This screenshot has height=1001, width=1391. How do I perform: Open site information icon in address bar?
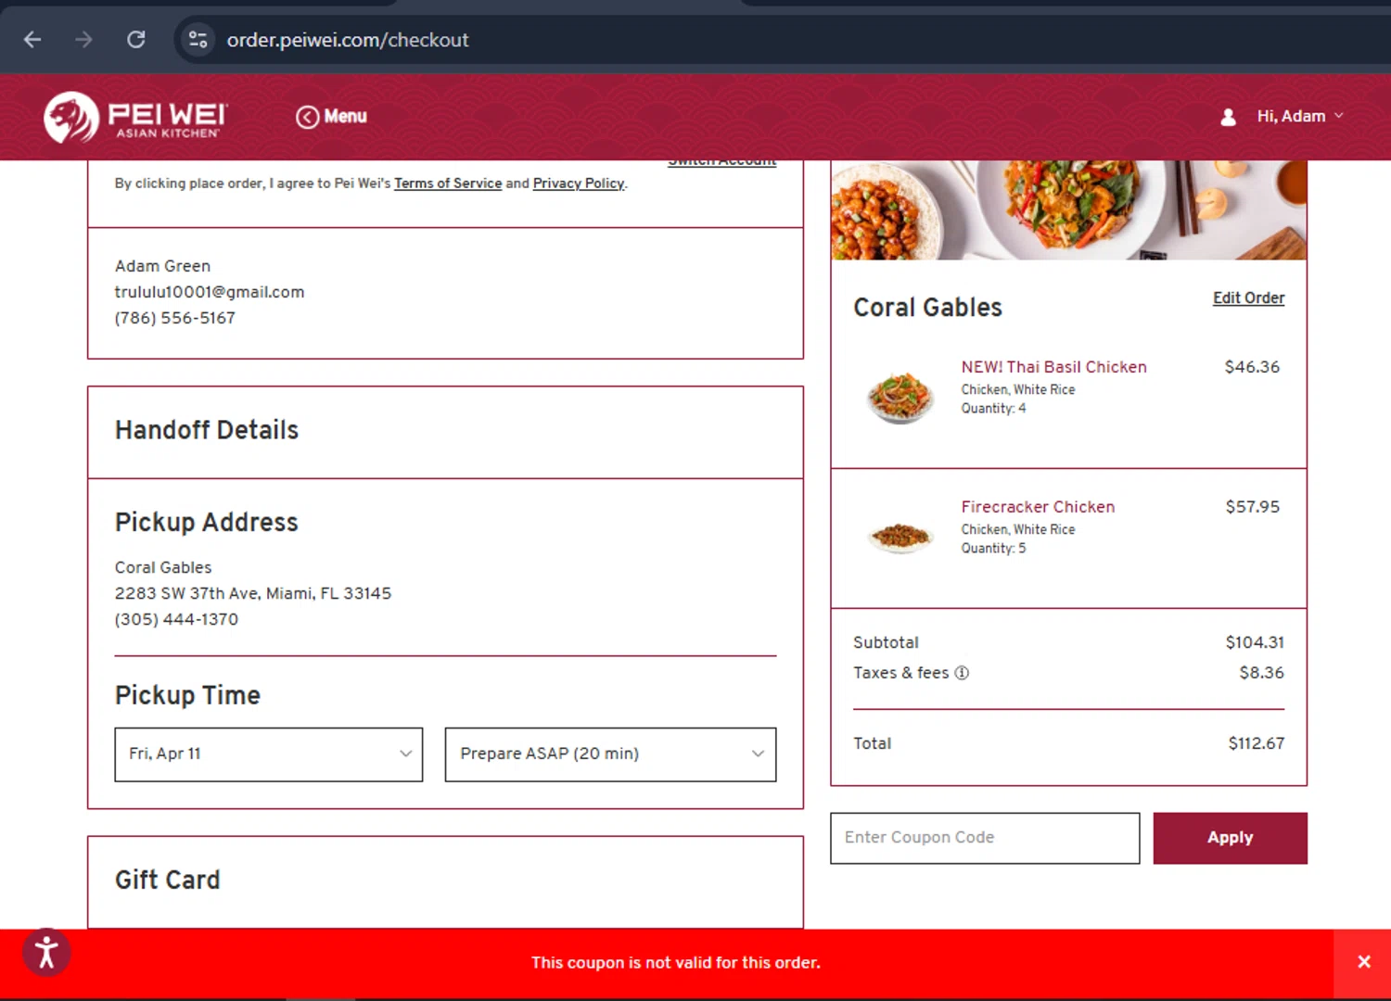pyautogui.click(x=198, y=40)
